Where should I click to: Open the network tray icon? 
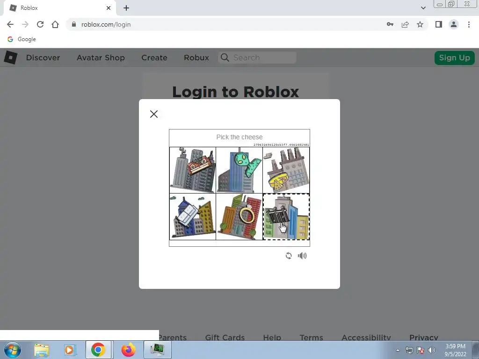pyautogui.click(x=409, y=350)
